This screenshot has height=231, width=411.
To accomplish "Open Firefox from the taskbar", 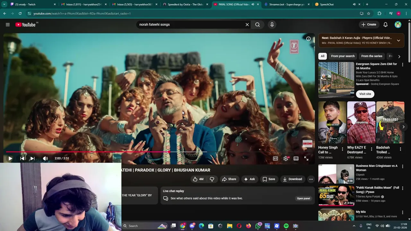I will 248,226.
